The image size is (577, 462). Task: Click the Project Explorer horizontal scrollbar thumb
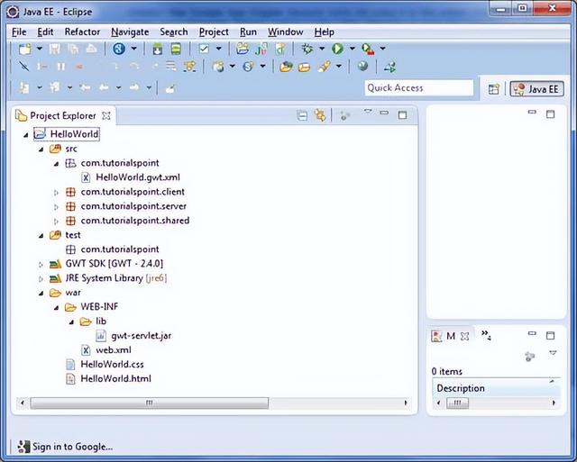[150, 403]
